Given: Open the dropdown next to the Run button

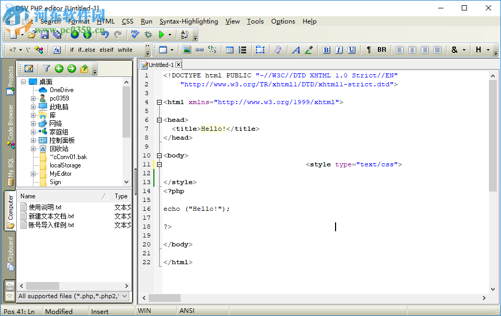Looking at the screenshot, I should (x=170, y=35).
